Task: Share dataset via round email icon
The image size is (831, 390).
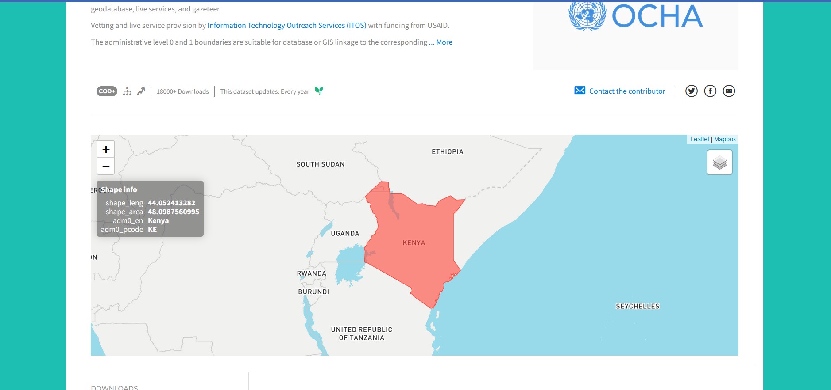Action: pos(729,91)
